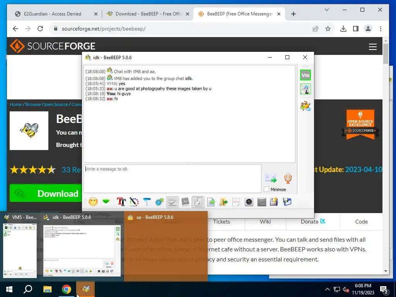Click Browse Open Source breadcrumb
The height and width of the screenshot is (297, 396).
pyautogui.click(x=47, y=104)
